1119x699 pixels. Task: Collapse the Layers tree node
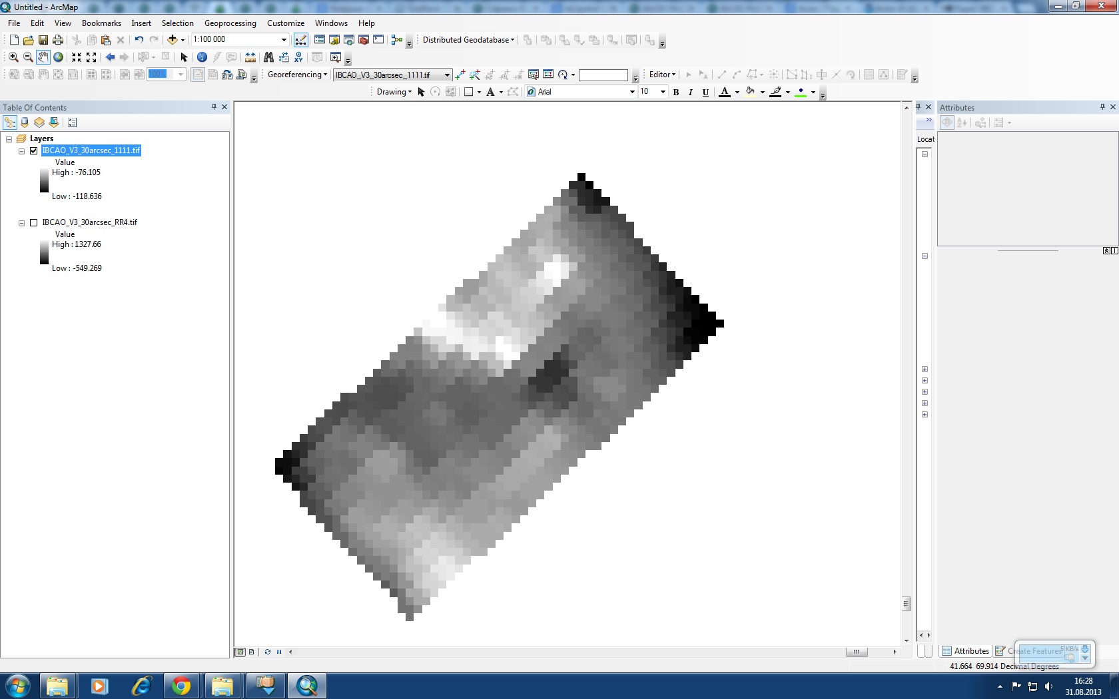point(9,139)
